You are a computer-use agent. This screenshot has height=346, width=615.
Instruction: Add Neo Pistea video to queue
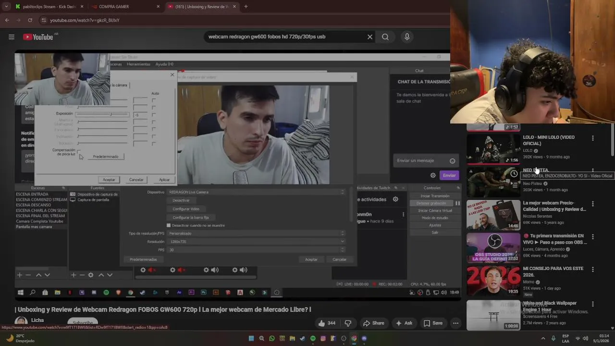tap(514, 185)
